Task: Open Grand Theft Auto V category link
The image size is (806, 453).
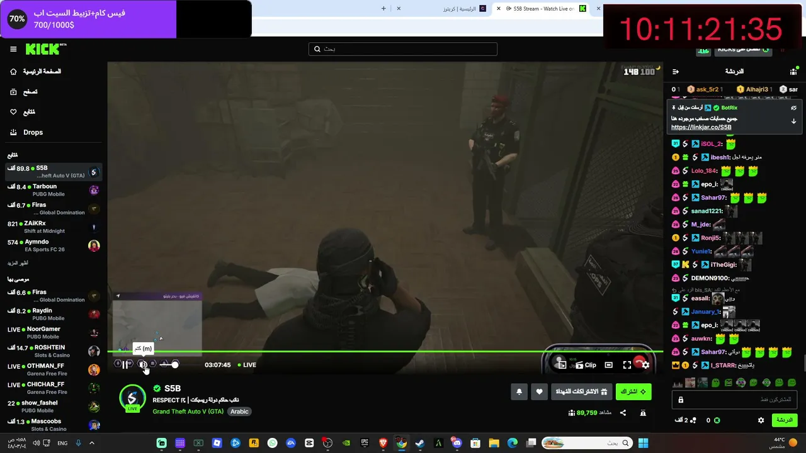Action: coord(188,411)
